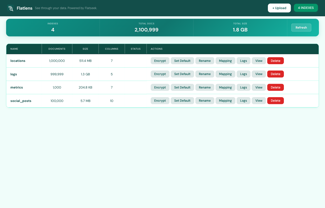View Logs for the metrics index
This screenshot has width=325, height=208.
tap(243, 87)
